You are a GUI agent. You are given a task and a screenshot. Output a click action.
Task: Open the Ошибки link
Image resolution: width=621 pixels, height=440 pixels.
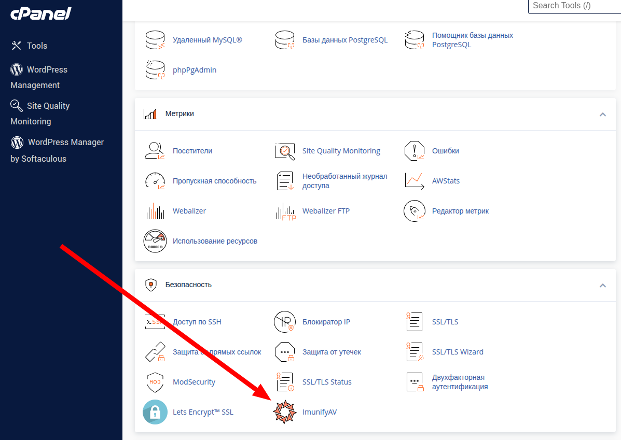tap(446, 151)
